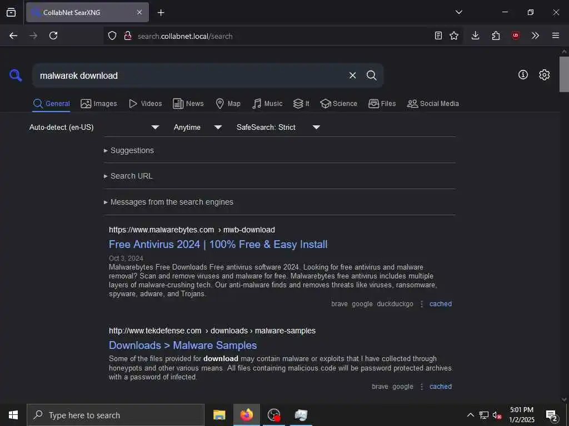Open the SafeSearch: Strict dropdown
Screen dimensions: 569x426
(x=278, y=127)
